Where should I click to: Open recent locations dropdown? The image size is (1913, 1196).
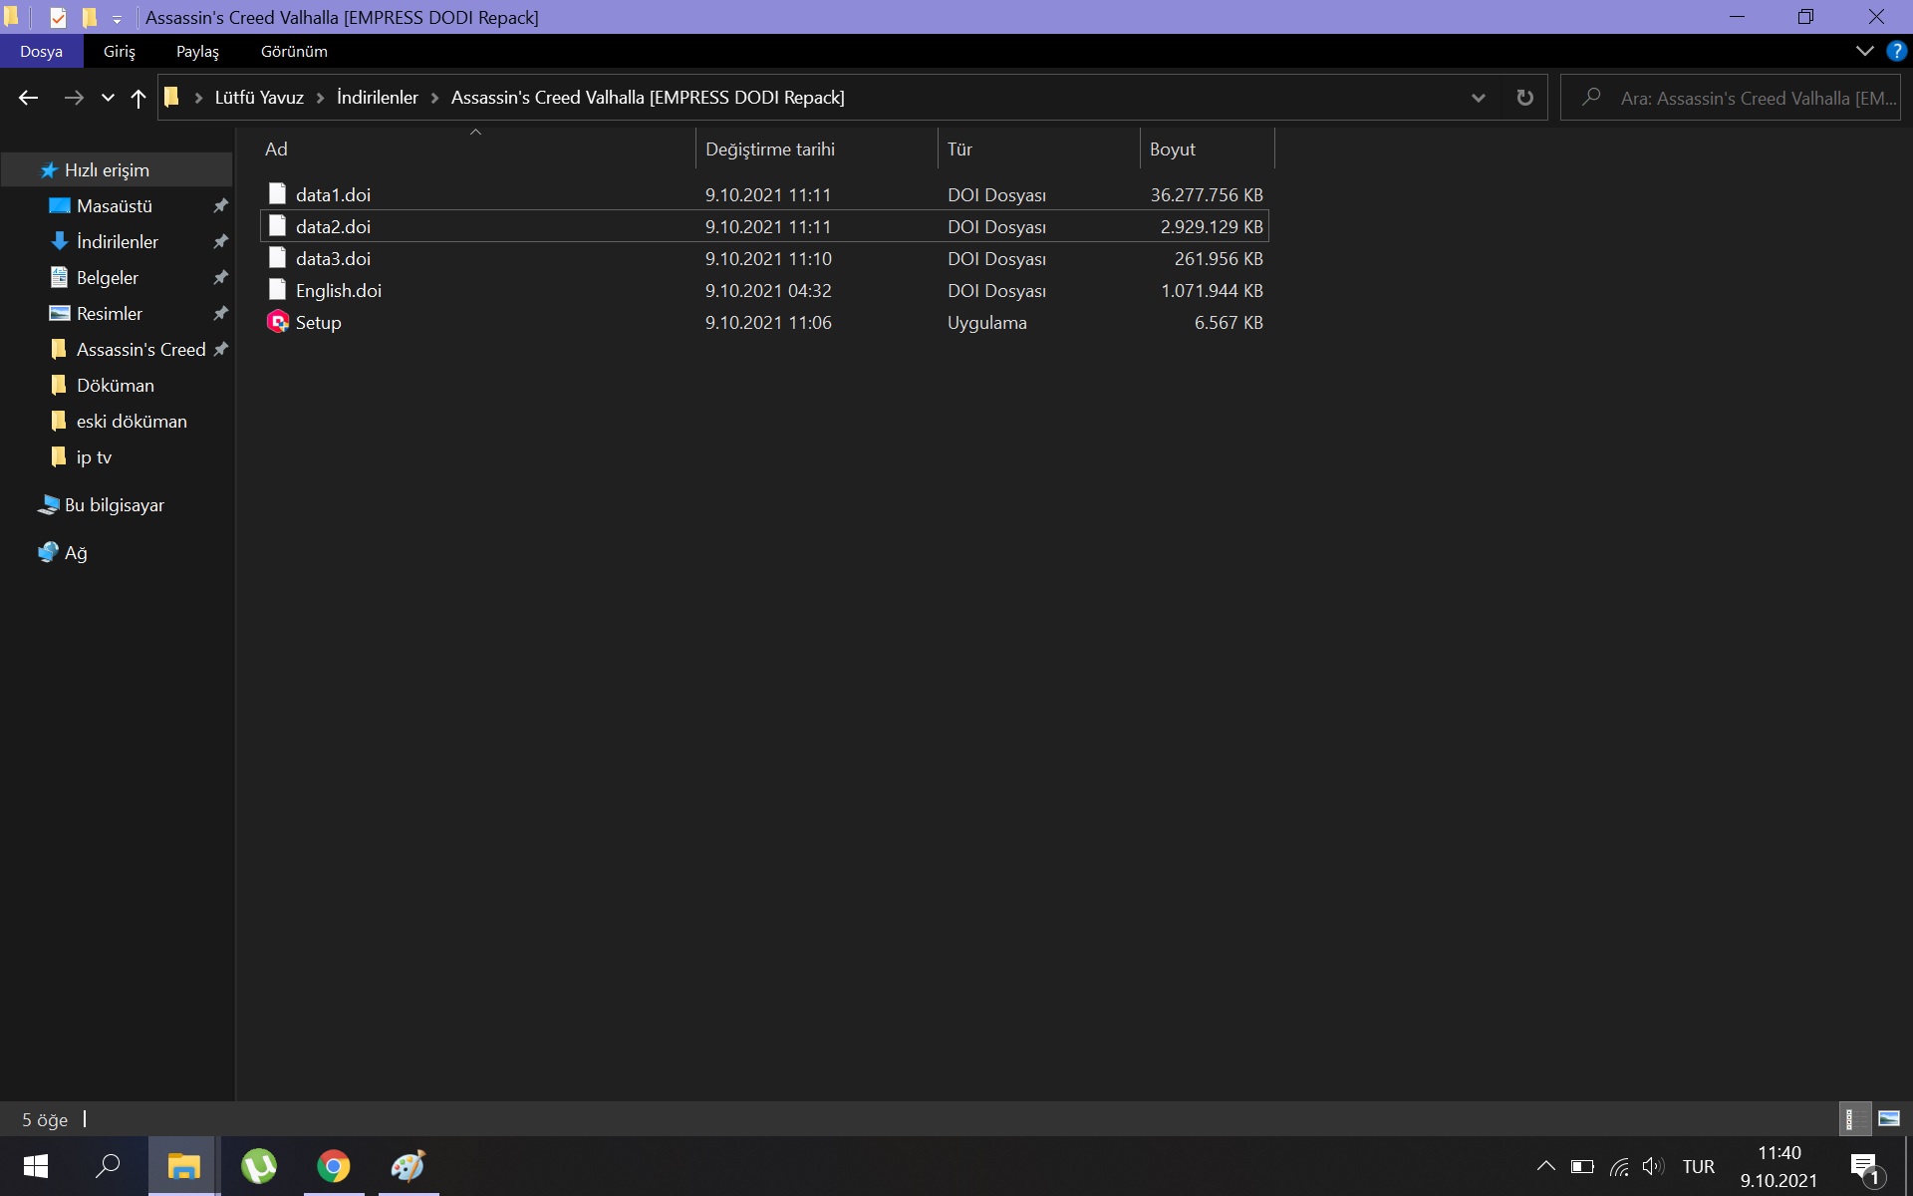click(x=108, y=98)
